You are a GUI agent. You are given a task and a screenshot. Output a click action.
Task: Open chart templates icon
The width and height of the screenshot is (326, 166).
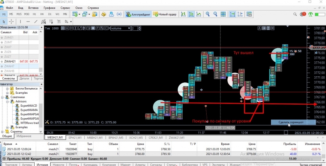249,14
